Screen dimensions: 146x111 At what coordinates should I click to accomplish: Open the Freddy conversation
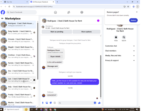pos(18,96)
